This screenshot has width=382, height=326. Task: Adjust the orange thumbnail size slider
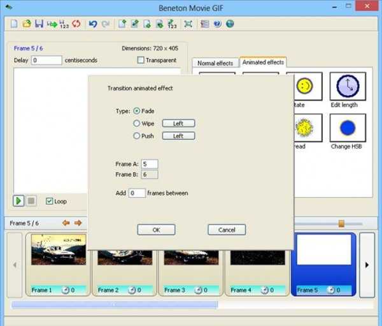point(341,223)
